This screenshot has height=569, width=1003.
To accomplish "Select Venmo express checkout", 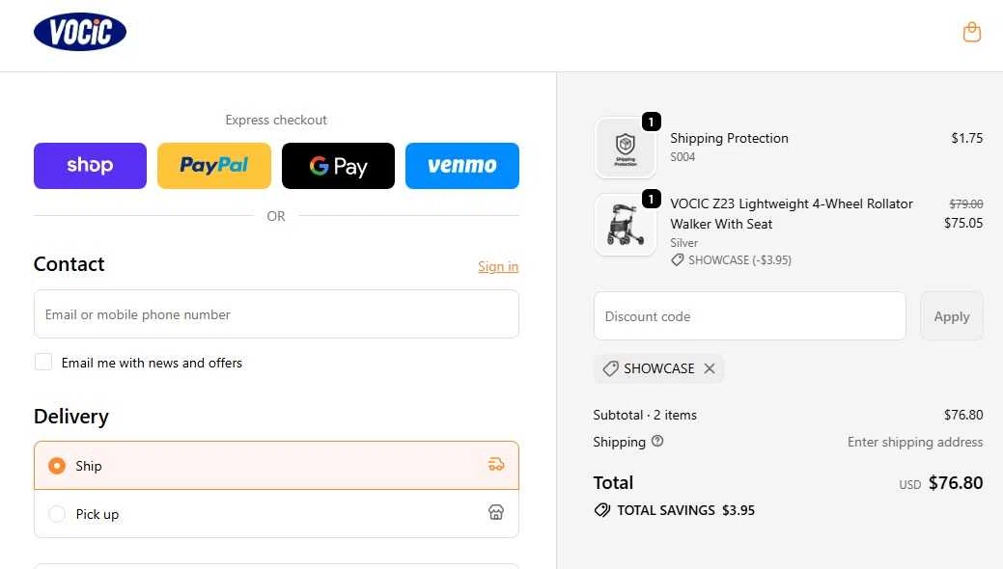I will [461, 166].
